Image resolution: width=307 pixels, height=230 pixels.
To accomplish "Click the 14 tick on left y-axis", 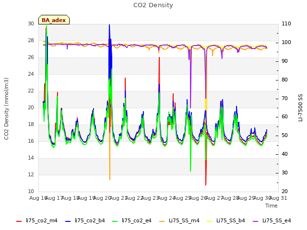I will coord(31,158).
